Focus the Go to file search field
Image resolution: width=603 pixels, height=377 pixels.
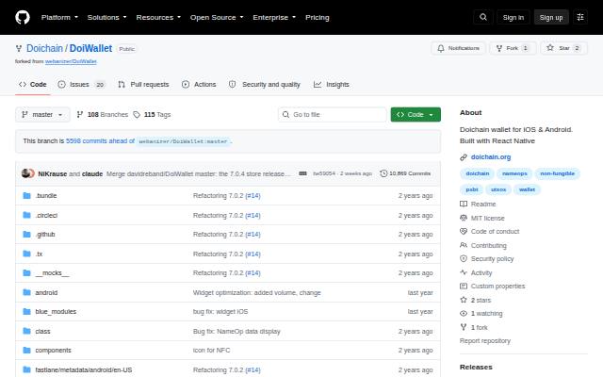(x=333, y=115)
